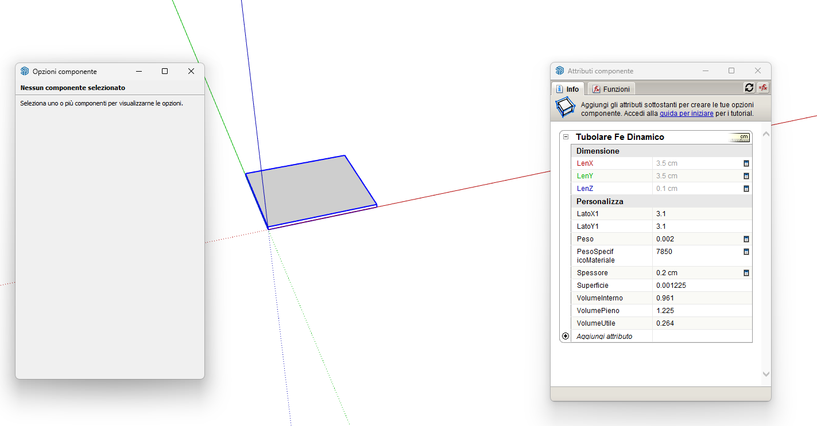Click the refresh attributes icon

click(749, 88)
